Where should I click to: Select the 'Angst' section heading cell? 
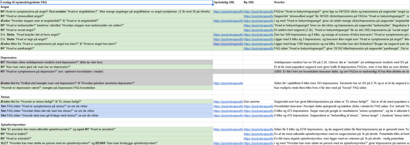tap(107, 7)
